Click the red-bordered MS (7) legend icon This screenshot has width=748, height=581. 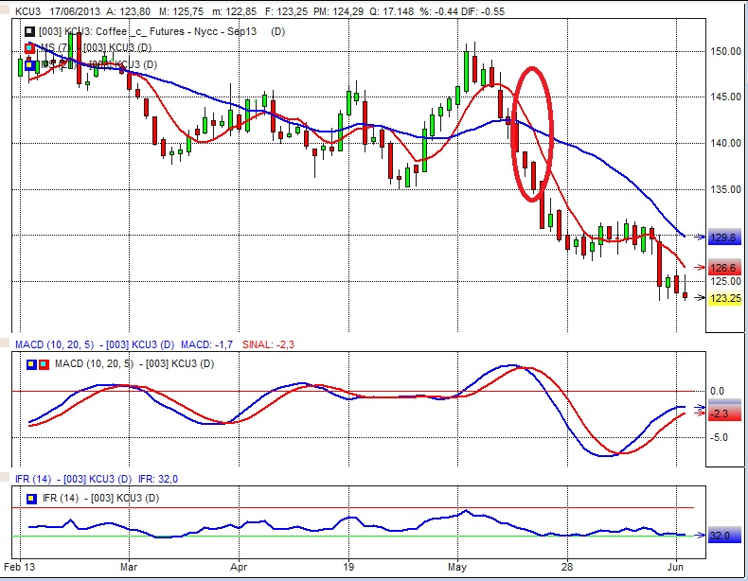[28, 48]
